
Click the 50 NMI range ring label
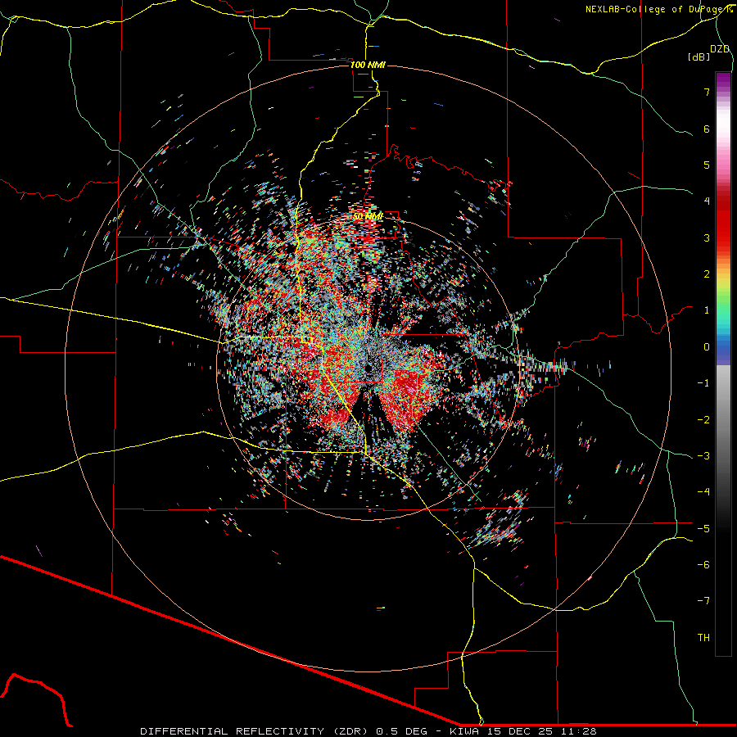(368, 216)
